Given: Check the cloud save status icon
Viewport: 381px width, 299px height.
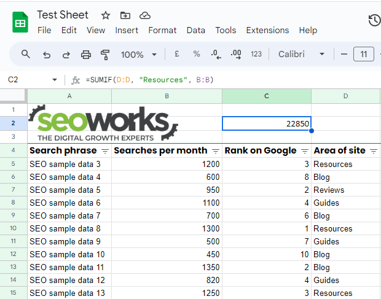Looking at the screenshot, I should click(145, 15).
